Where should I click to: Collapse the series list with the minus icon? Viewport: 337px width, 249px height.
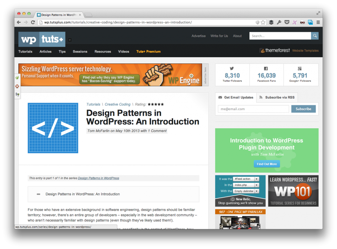[x=39, y=194]
